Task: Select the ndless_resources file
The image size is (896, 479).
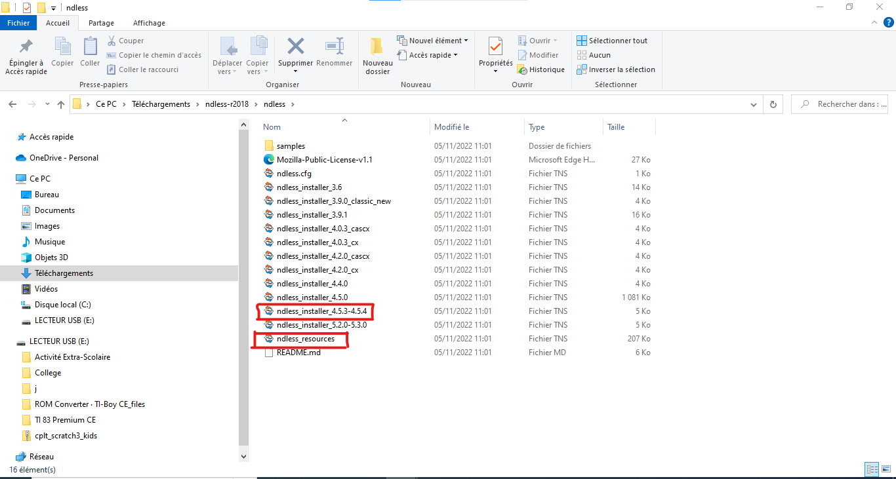Action: 305,339
